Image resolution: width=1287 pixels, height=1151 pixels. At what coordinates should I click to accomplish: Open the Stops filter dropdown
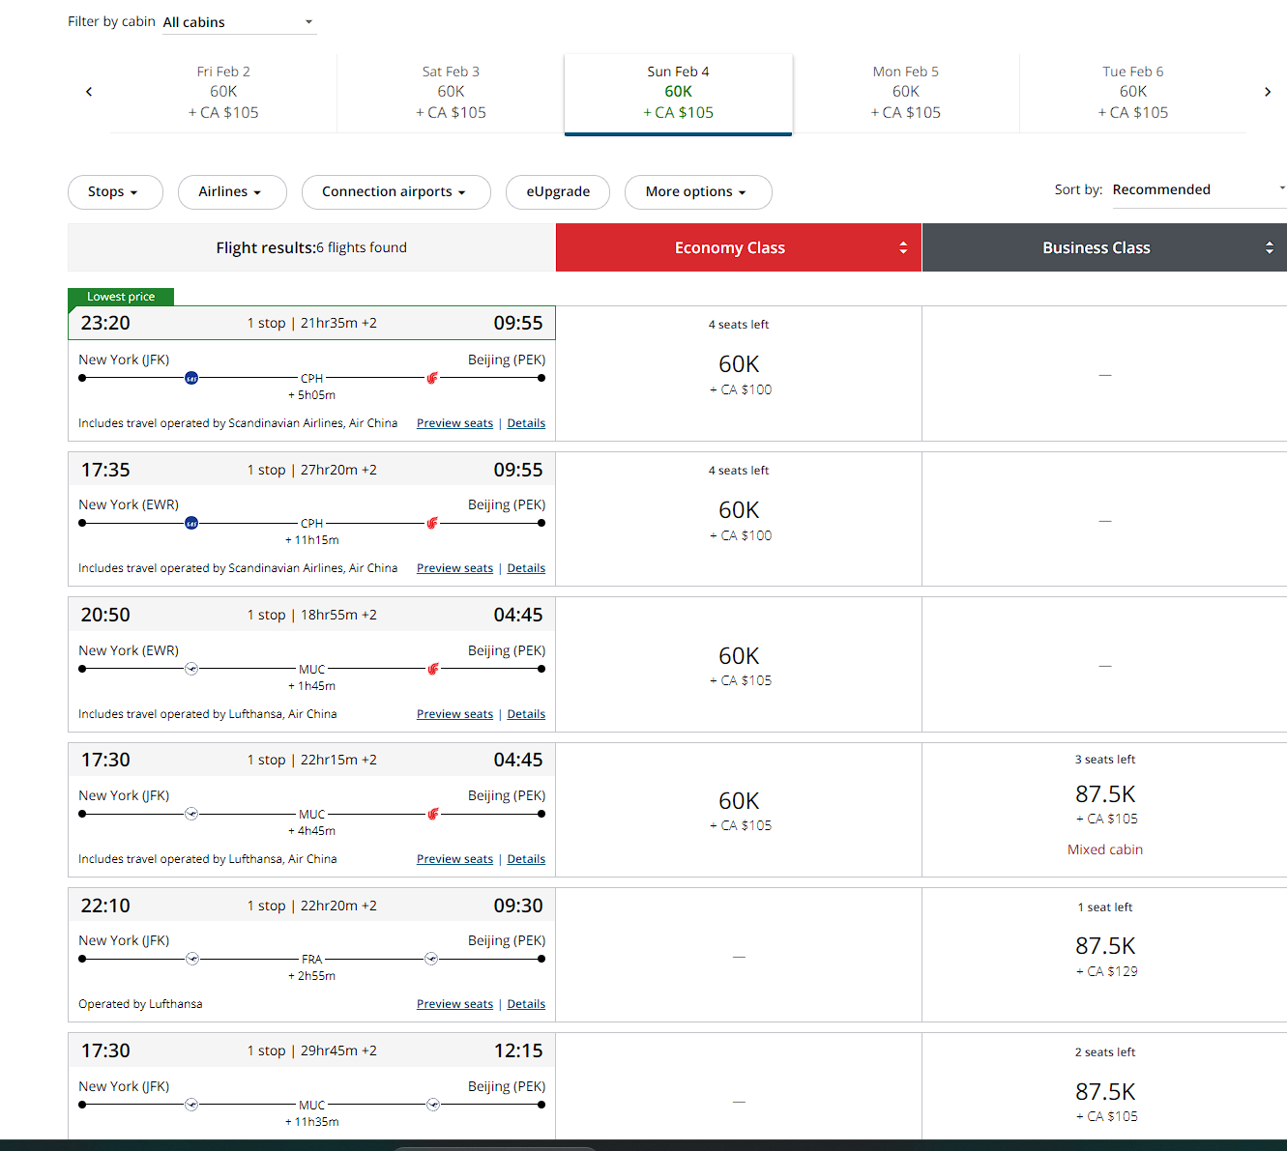point(115,192)
